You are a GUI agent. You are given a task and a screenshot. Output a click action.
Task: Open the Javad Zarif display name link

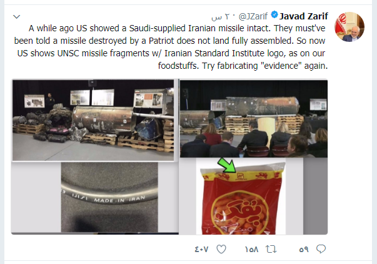point(304,16)
